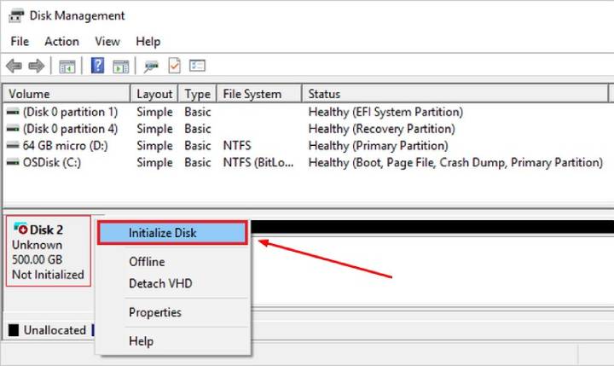The width and height of the screenshot is (614, 366).
Task: Click the black unallocated space bar of Disk 2
Action: 432,226
